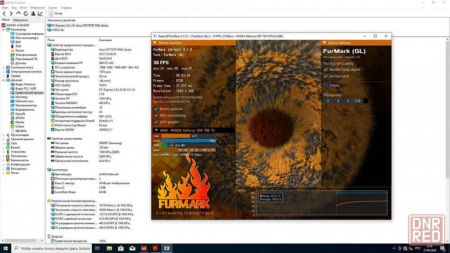Open the user icon in AIDA64 toolbar
450x253 pixels.
point(33,14)
